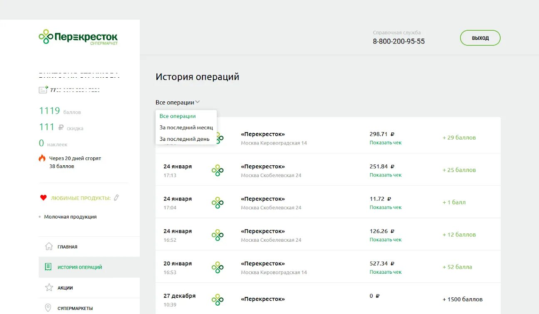Click the 0 наклеек count
The height and width of the screenshot is (314, 539).
53,143
